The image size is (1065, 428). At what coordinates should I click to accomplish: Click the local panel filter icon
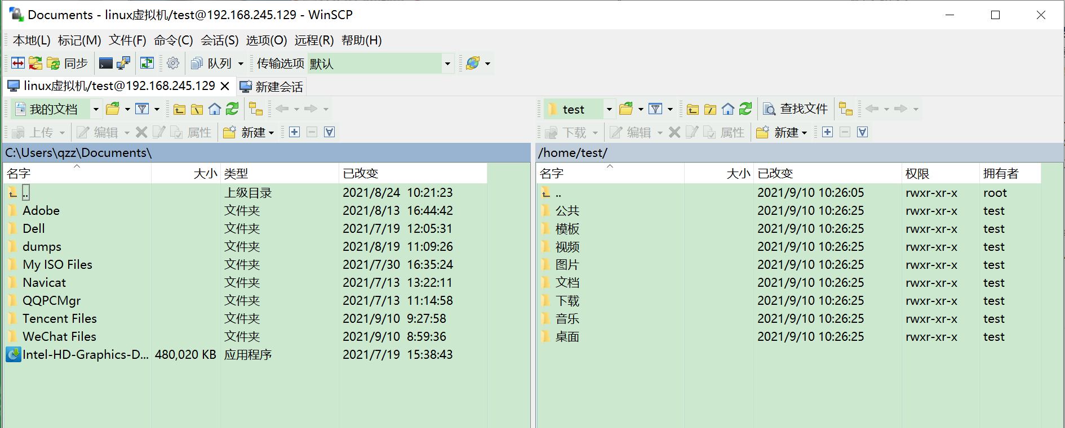(x=143, y=109)
